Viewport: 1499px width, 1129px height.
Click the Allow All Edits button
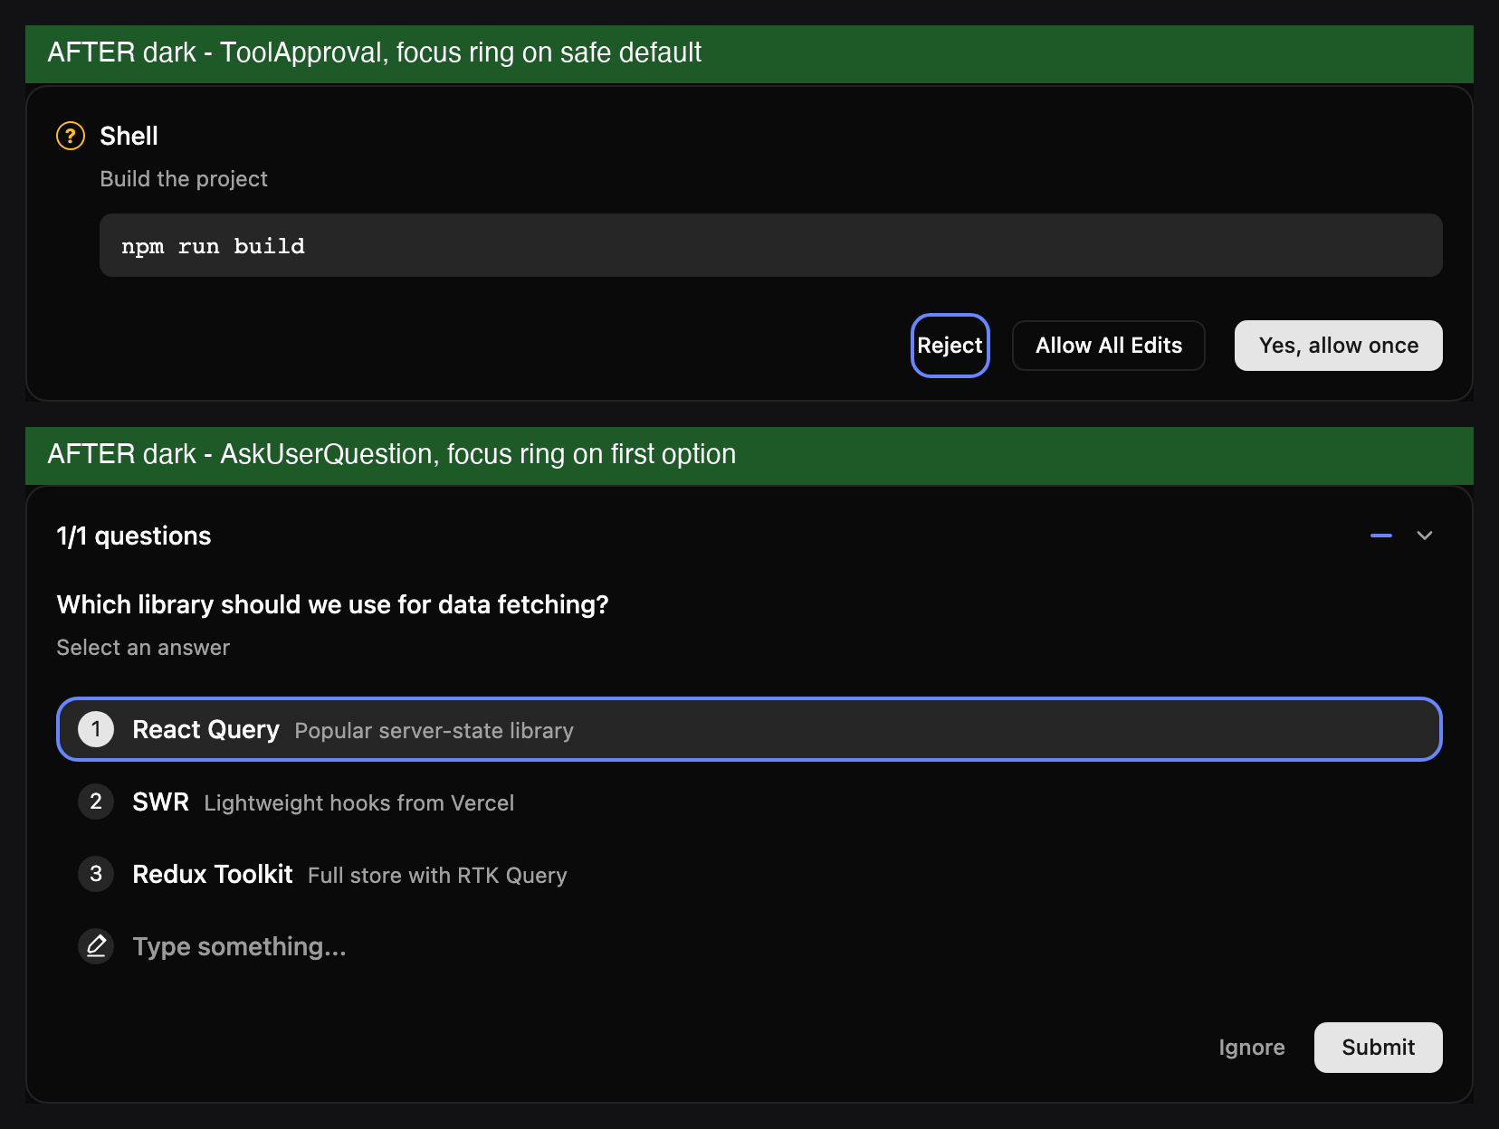[1109, 346]
